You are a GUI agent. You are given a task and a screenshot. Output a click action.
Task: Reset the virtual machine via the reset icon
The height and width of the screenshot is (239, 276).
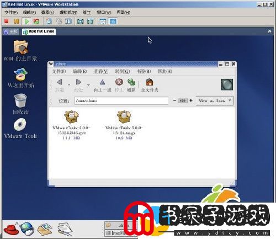(x=36, y=22)
